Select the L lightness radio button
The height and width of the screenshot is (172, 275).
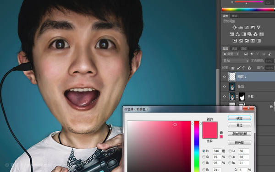click(x=230, y=151)
